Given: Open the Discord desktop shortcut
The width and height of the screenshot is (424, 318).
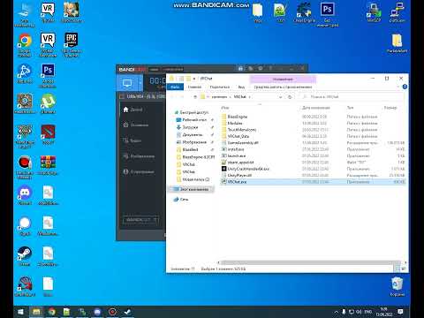Looking at the screenshot, I should 25,196.
